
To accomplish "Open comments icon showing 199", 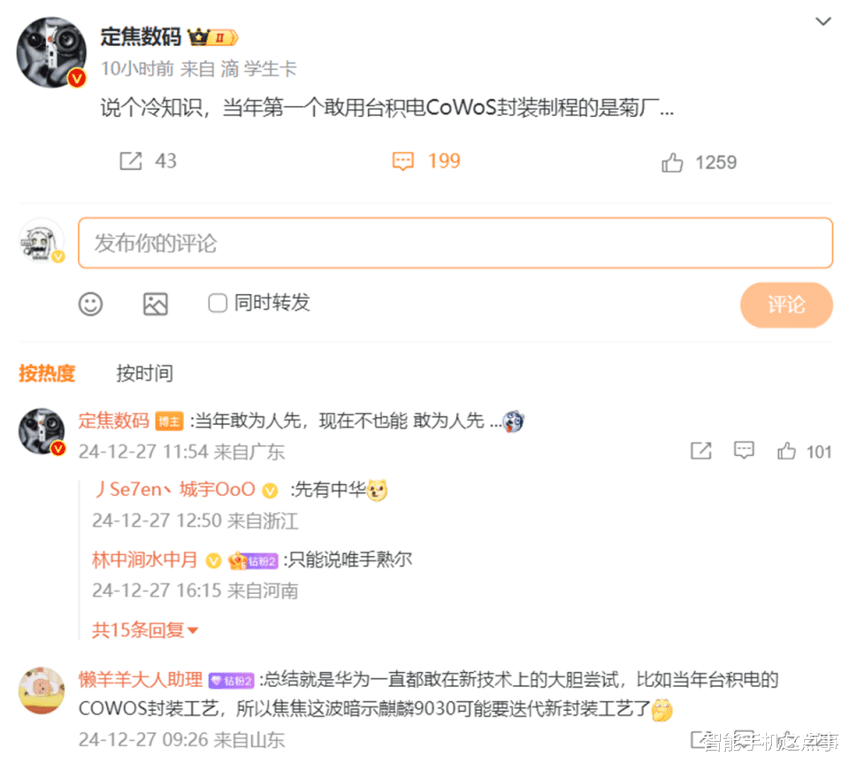I will (x=403, y=161).
